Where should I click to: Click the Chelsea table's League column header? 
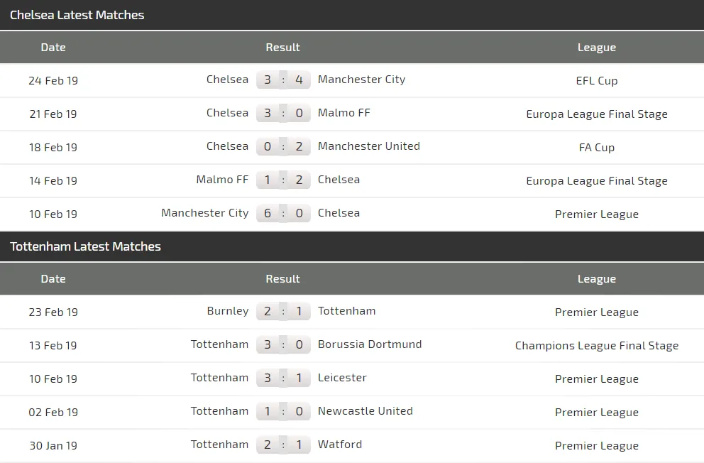click(x=596, y=48)
